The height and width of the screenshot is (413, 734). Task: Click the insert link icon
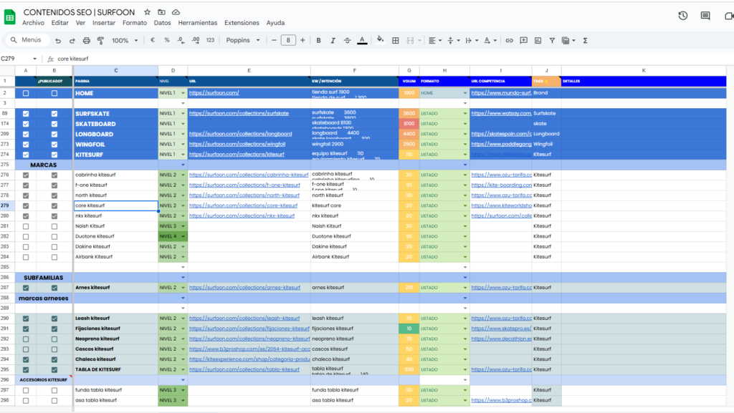click(510, 41)
